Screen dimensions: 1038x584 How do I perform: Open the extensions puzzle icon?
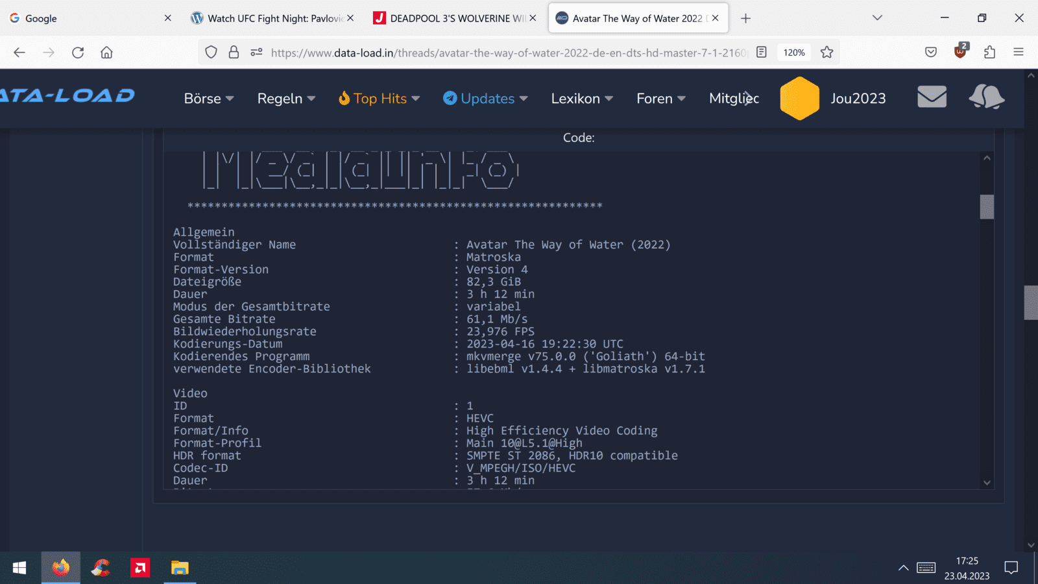pyautogui.click(x=989, y=53)
